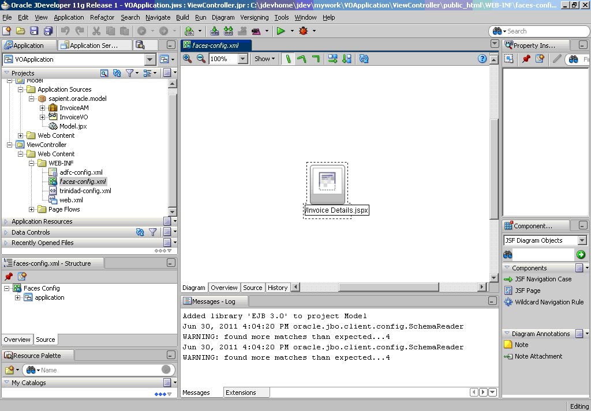Expand the Recently Opened Files section
Viewport: 591px width, 411px height.
(6, 243)
